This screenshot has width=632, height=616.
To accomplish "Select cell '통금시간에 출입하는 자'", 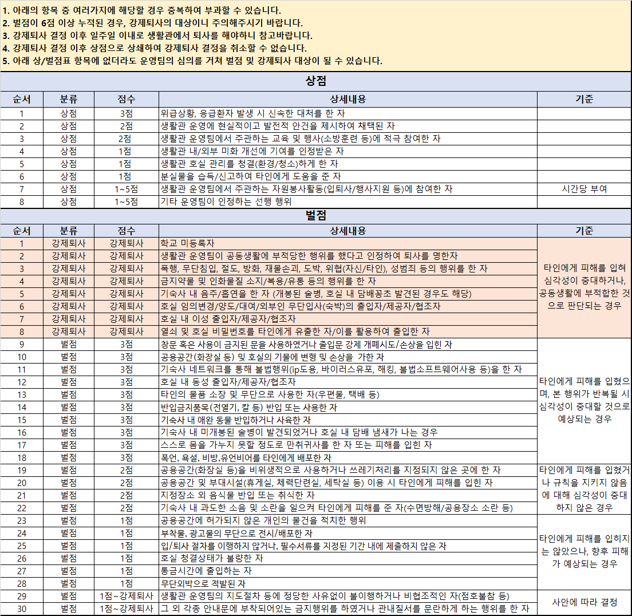I will click(x=348, y=571).
